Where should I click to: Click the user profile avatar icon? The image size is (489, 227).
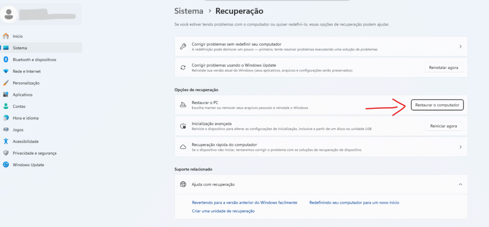pos(9,14)
